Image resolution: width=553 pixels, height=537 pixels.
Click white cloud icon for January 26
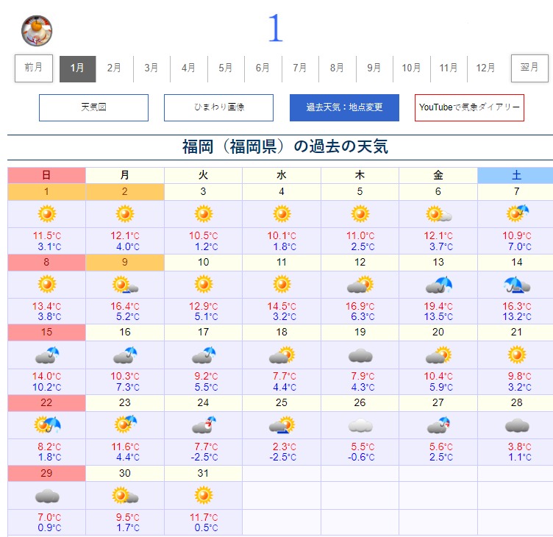[360, 426]
